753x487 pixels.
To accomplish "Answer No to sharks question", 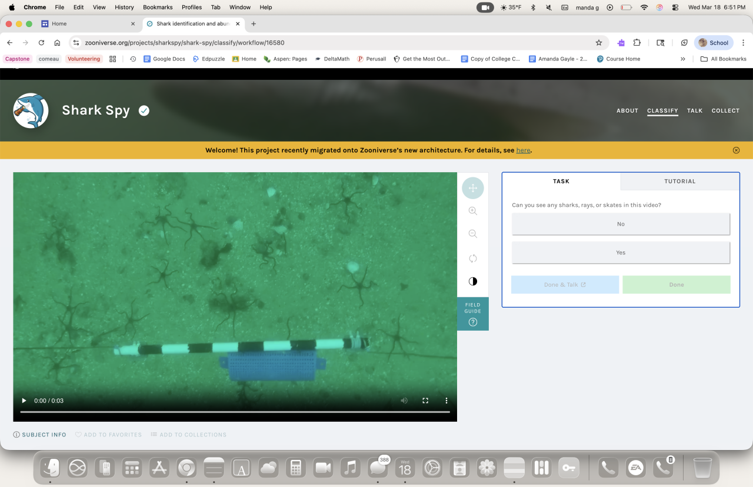I will tap(621, 224).
